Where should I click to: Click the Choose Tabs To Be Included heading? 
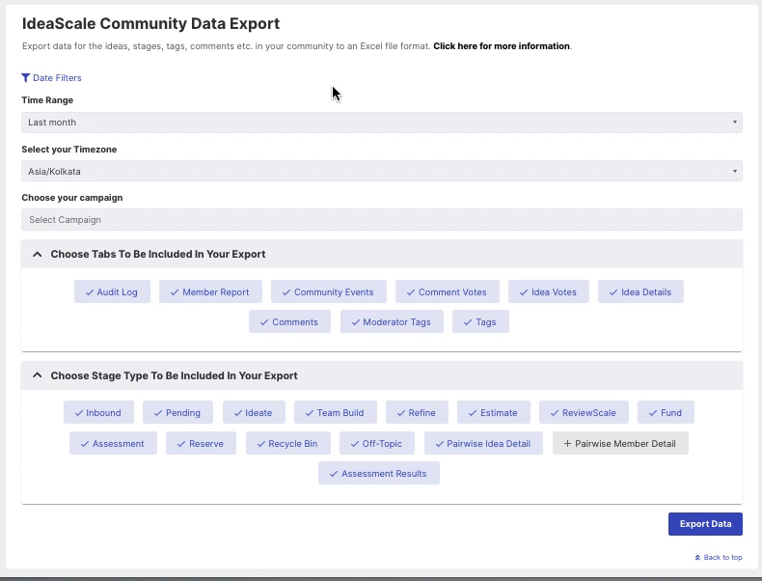click(158, 254)
